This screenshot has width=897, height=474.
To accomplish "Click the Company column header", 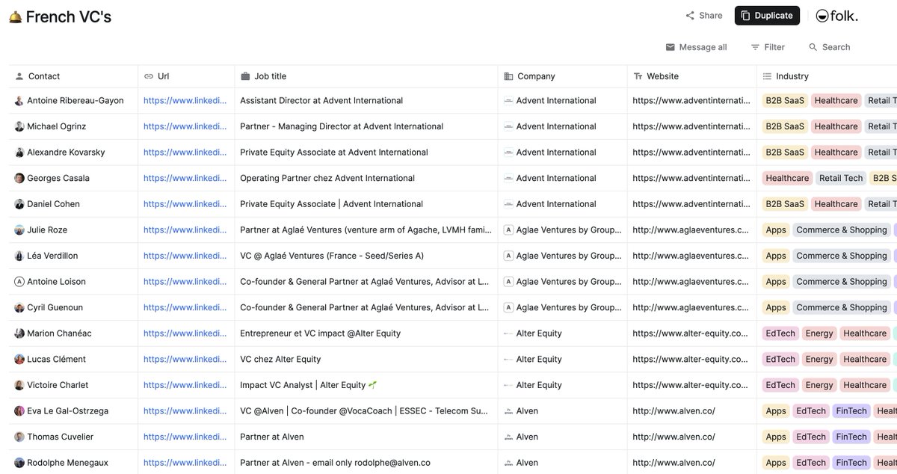I will (x=563, y=76).
